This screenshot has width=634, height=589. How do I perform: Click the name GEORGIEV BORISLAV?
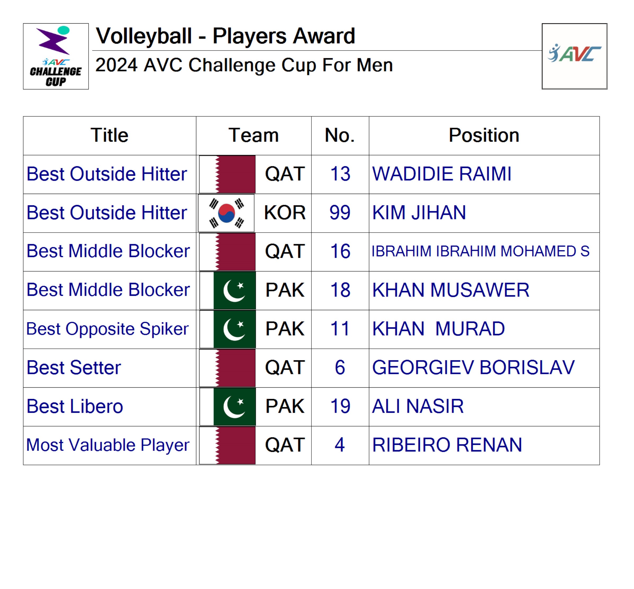[473, 368]
